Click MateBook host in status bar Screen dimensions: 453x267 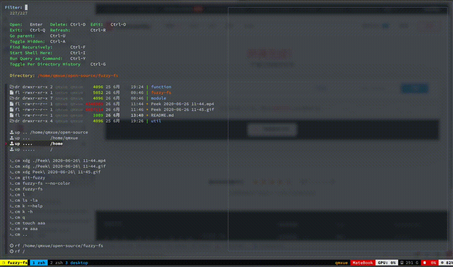pos(363,263)
